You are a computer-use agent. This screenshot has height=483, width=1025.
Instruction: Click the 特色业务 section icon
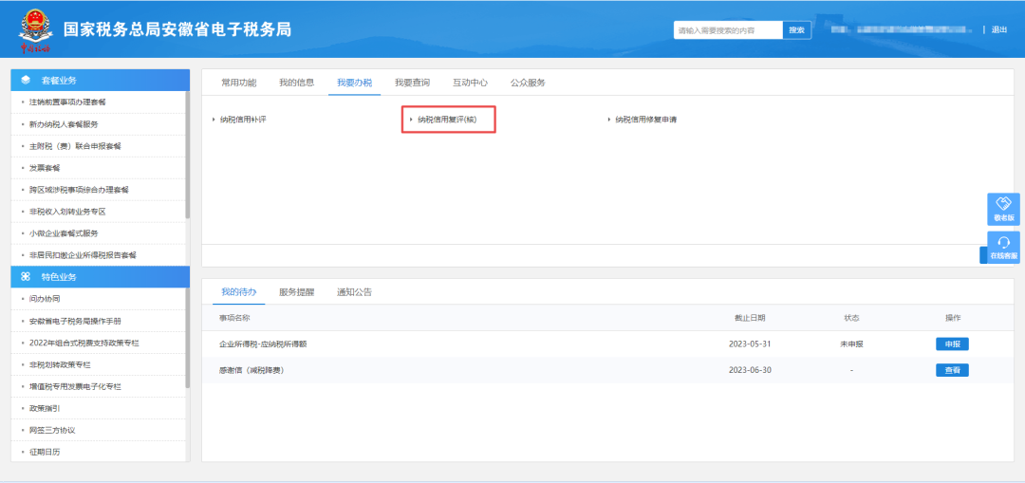coord(26,277)
